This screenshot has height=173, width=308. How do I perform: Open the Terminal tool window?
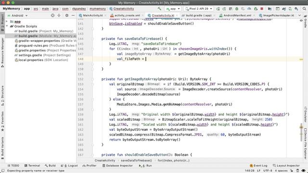tap(32, 165)
